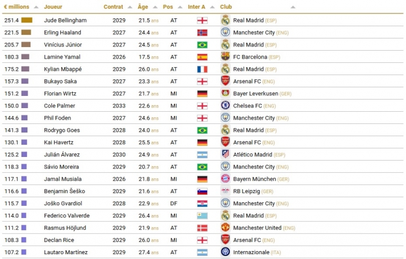Image resolution: width=406 pixels, height=259 pixels.
Task: Click the gold value bar for 251.4
Action: point(27,20)
